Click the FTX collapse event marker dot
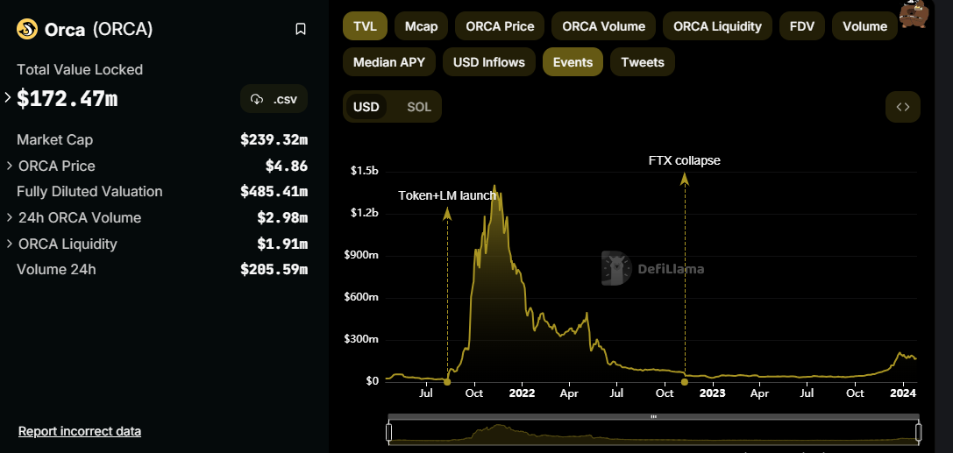Viewport: 953px width, 453px height. point(685,382)
